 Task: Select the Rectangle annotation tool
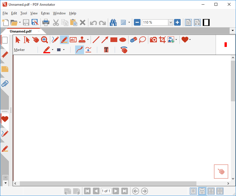tap(114, 40)
